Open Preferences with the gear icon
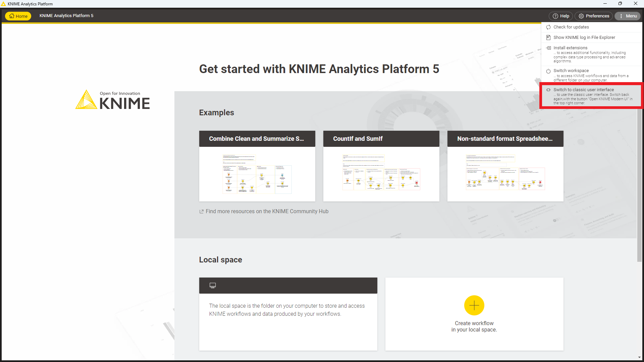The height and width of the screenshot is (362, 644). [593, 16]
